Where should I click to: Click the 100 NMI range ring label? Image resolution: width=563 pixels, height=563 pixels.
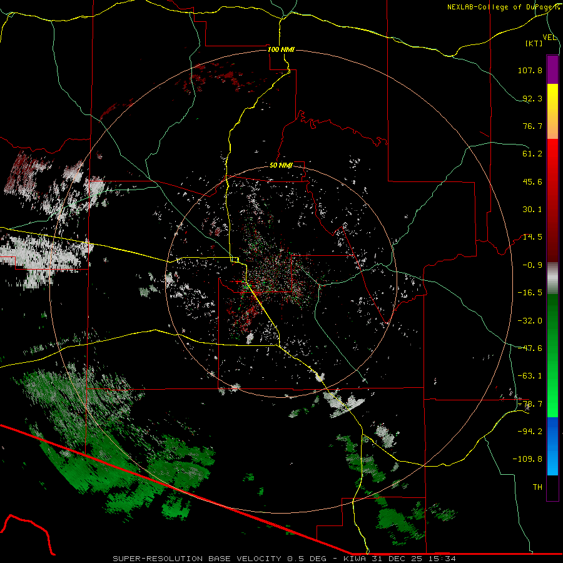point(281,49)
